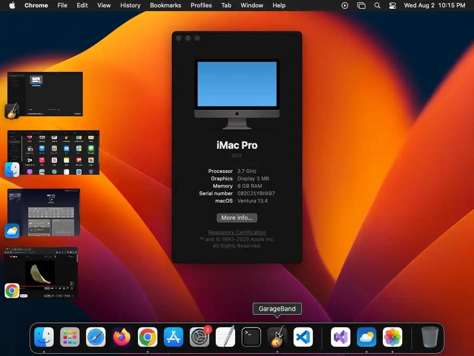Click the Now Playing menu bar icon
Screen dimensions: 474x356
coord(345,6)
